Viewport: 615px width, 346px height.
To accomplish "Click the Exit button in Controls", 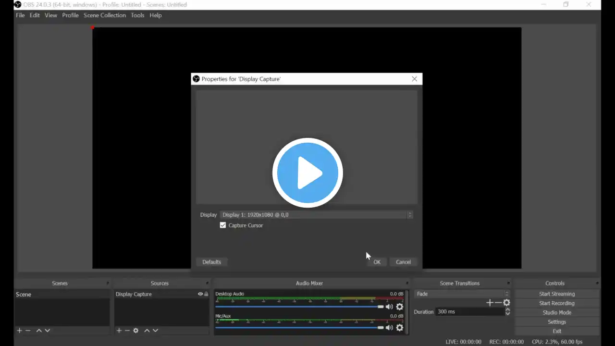I will [x=557, y=331].
